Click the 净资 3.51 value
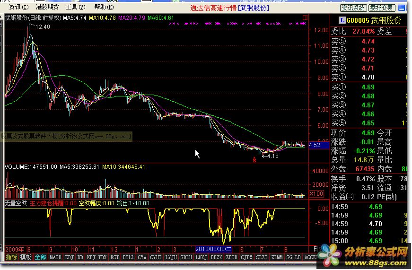The height and width of the screenshot is (270, 412). (x=368, y=188)
